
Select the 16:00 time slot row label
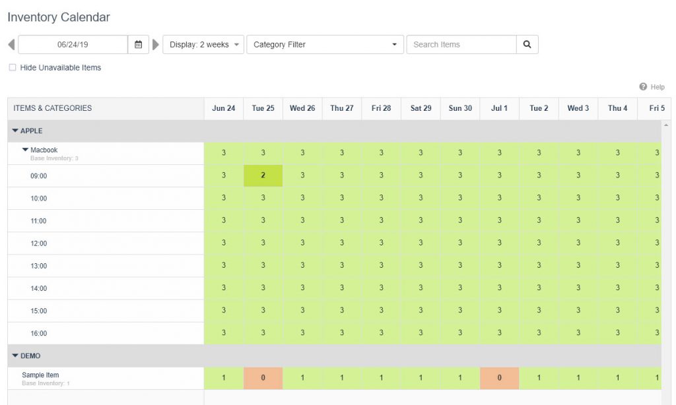coord(38,333)
